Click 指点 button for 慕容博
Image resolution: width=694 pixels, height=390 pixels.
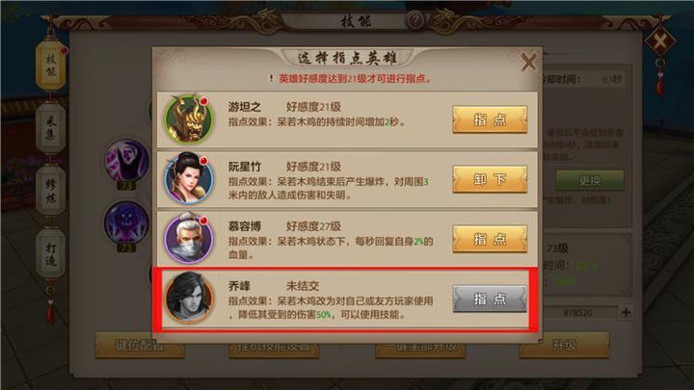[490, 239]
